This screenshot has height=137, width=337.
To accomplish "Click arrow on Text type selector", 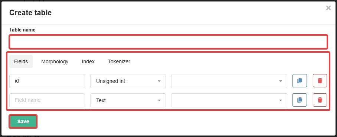I will (159, 100).
